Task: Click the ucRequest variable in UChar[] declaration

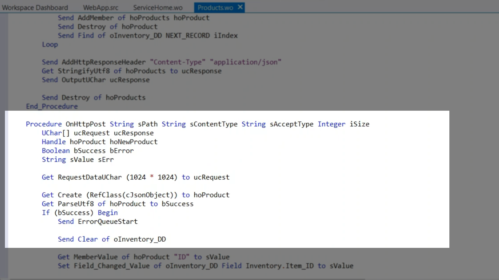Action: click(x=91, y=133)
